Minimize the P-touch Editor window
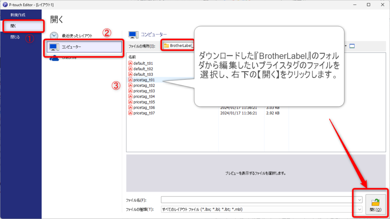Viewport: 390px width, 219px height. click(355, 5)
